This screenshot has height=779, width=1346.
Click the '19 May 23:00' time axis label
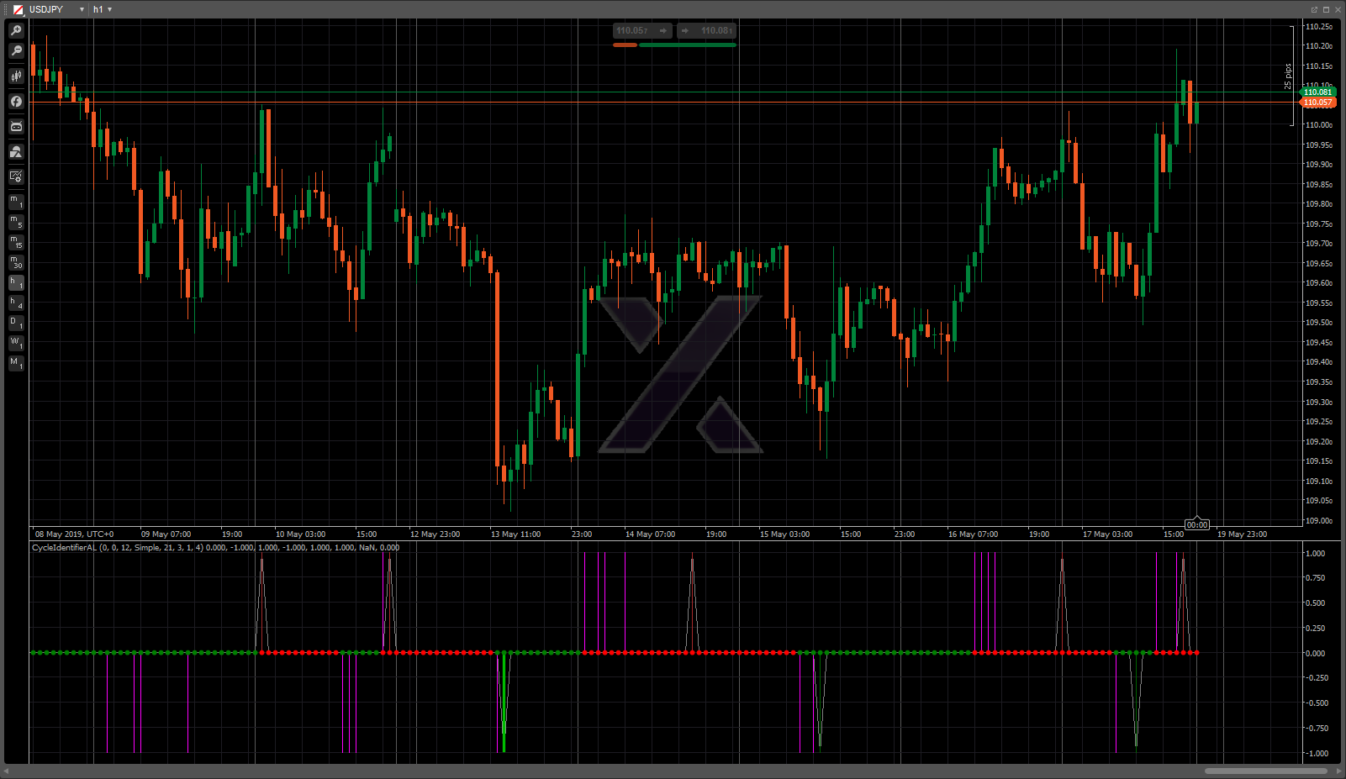1242,534
